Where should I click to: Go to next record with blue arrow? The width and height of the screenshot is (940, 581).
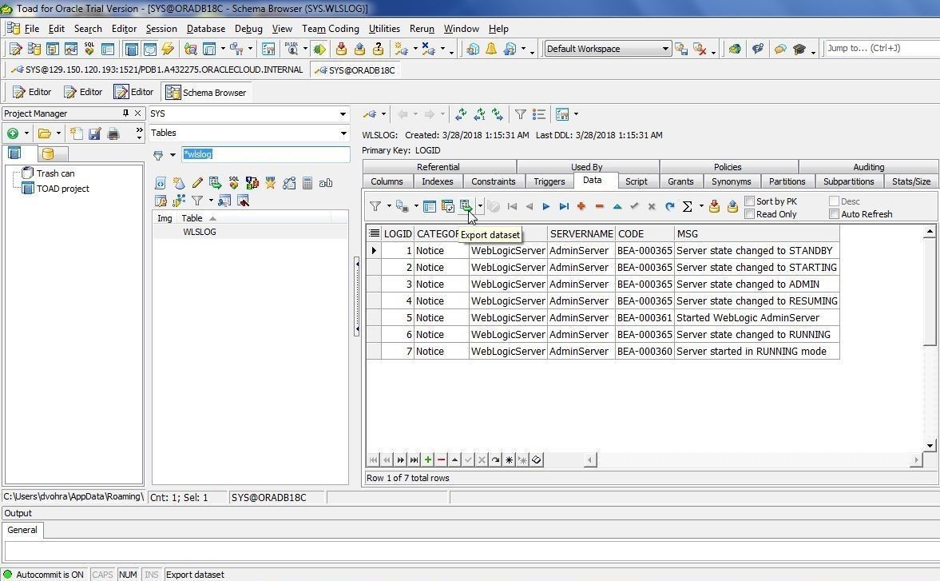546,207
